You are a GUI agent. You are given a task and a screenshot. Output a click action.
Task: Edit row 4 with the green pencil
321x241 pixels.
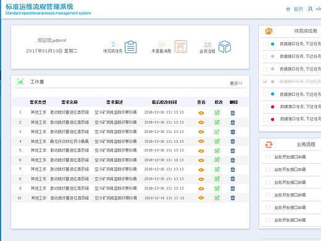pos(217,141)
